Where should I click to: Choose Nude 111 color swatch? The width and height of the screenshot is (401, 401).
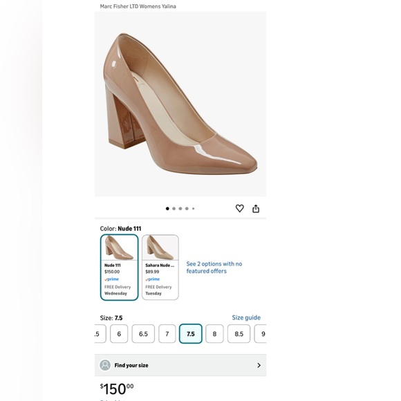119,268
